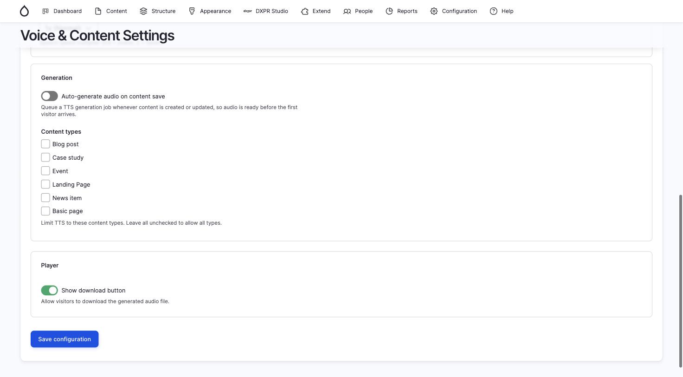Screen dimensions: 683x377
Task: Open the Dashboard menu item
Action: [x=62, y=11]
